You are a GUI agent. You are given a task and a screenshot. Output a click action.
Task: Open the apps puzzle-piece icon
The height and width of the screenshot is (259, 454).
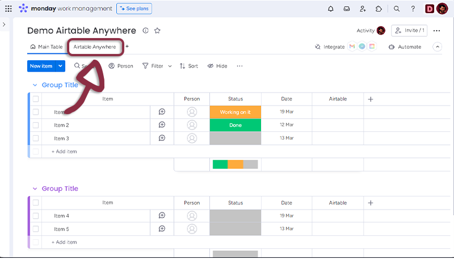(379, 9)
